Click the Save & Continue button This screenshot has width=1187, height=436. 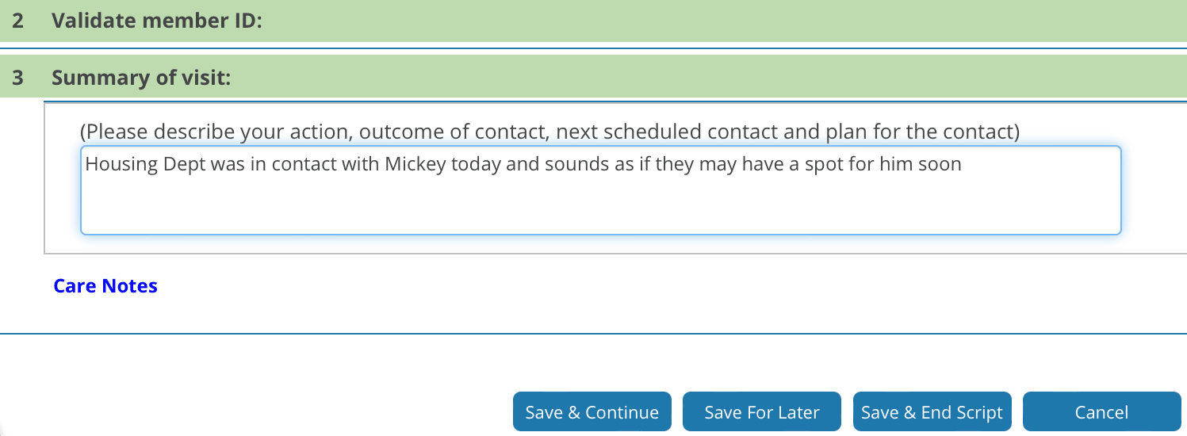point(592,412)
